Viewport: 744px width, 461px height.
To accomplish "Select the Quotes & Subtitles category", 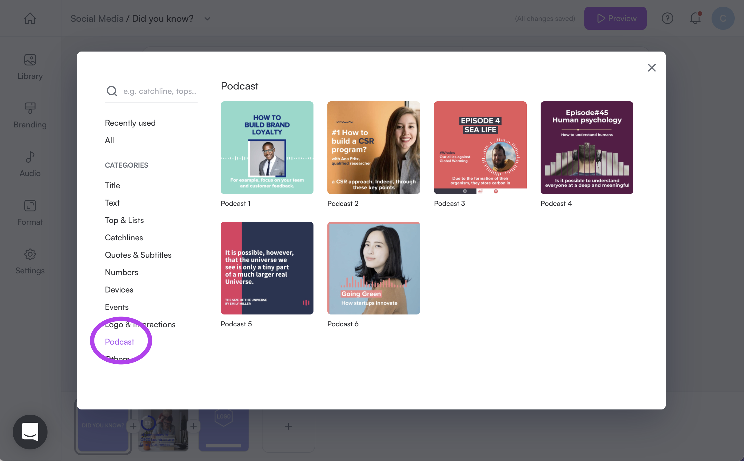I will [138, 255].
